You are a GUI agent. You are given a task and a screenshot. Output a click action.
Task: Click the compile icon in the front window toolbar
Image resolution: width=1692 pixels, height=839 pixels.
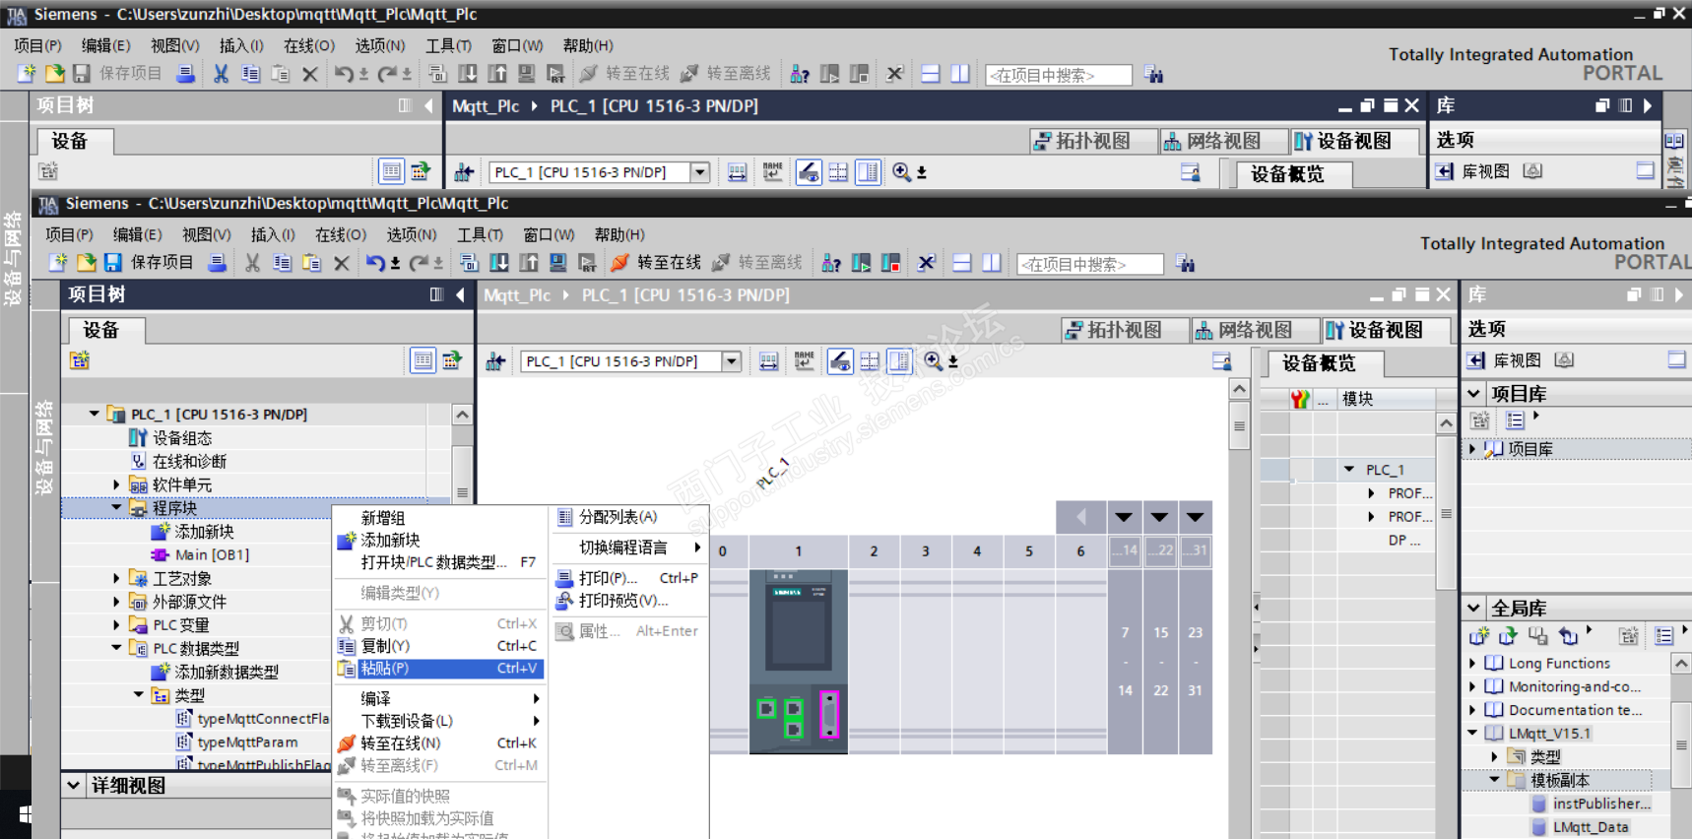469,263
